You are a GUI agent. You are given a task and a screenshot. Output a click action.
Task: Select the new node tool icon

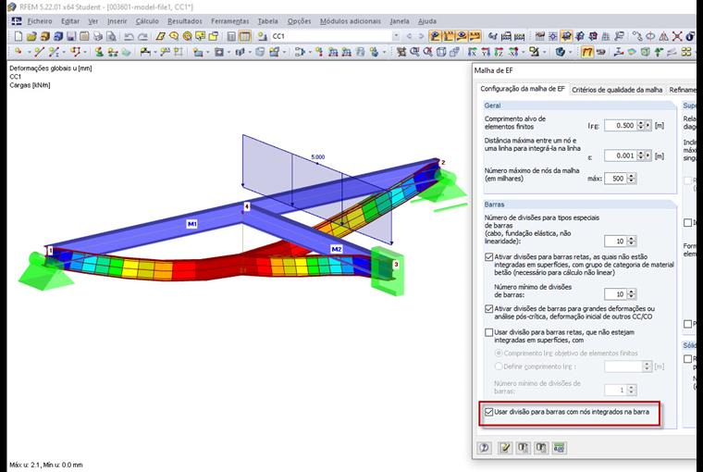coord(18,52)
